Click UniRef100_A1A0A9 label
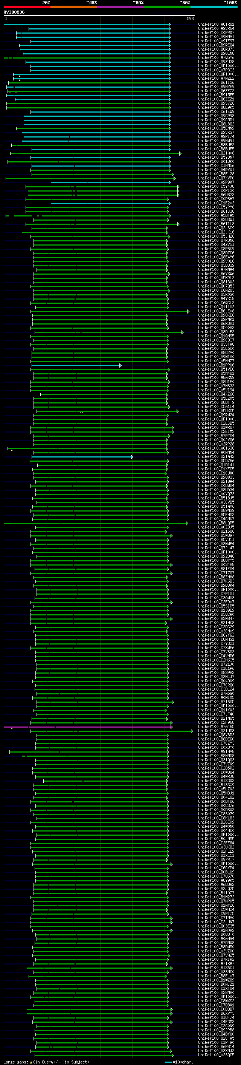Image resolution: width=241 pixels, height=1065 pixels. 216,930
